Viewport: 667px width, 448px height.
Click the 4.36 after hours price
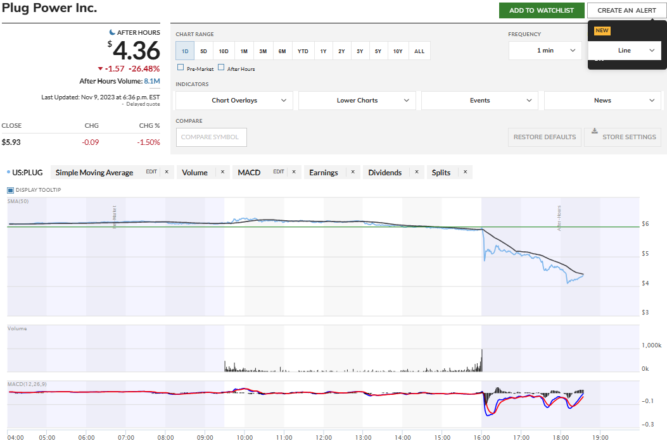(137, 51)
